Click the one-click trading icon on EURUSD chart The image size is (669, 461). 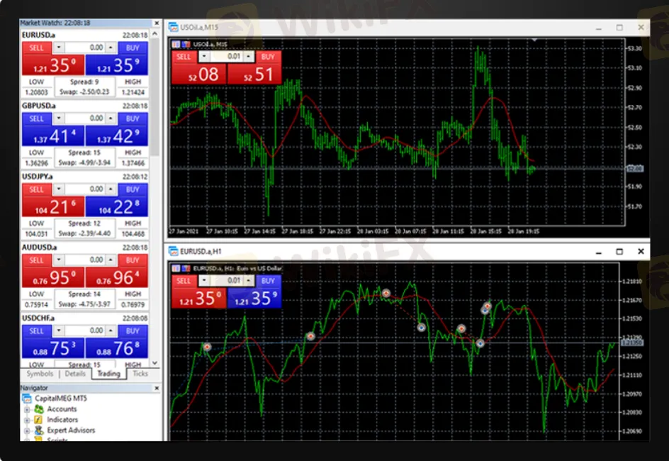coord(186,269)
